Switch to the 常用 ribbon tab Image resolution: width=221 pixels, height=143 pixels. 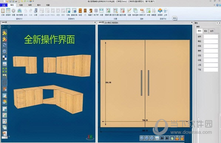(x=12, y=5)
